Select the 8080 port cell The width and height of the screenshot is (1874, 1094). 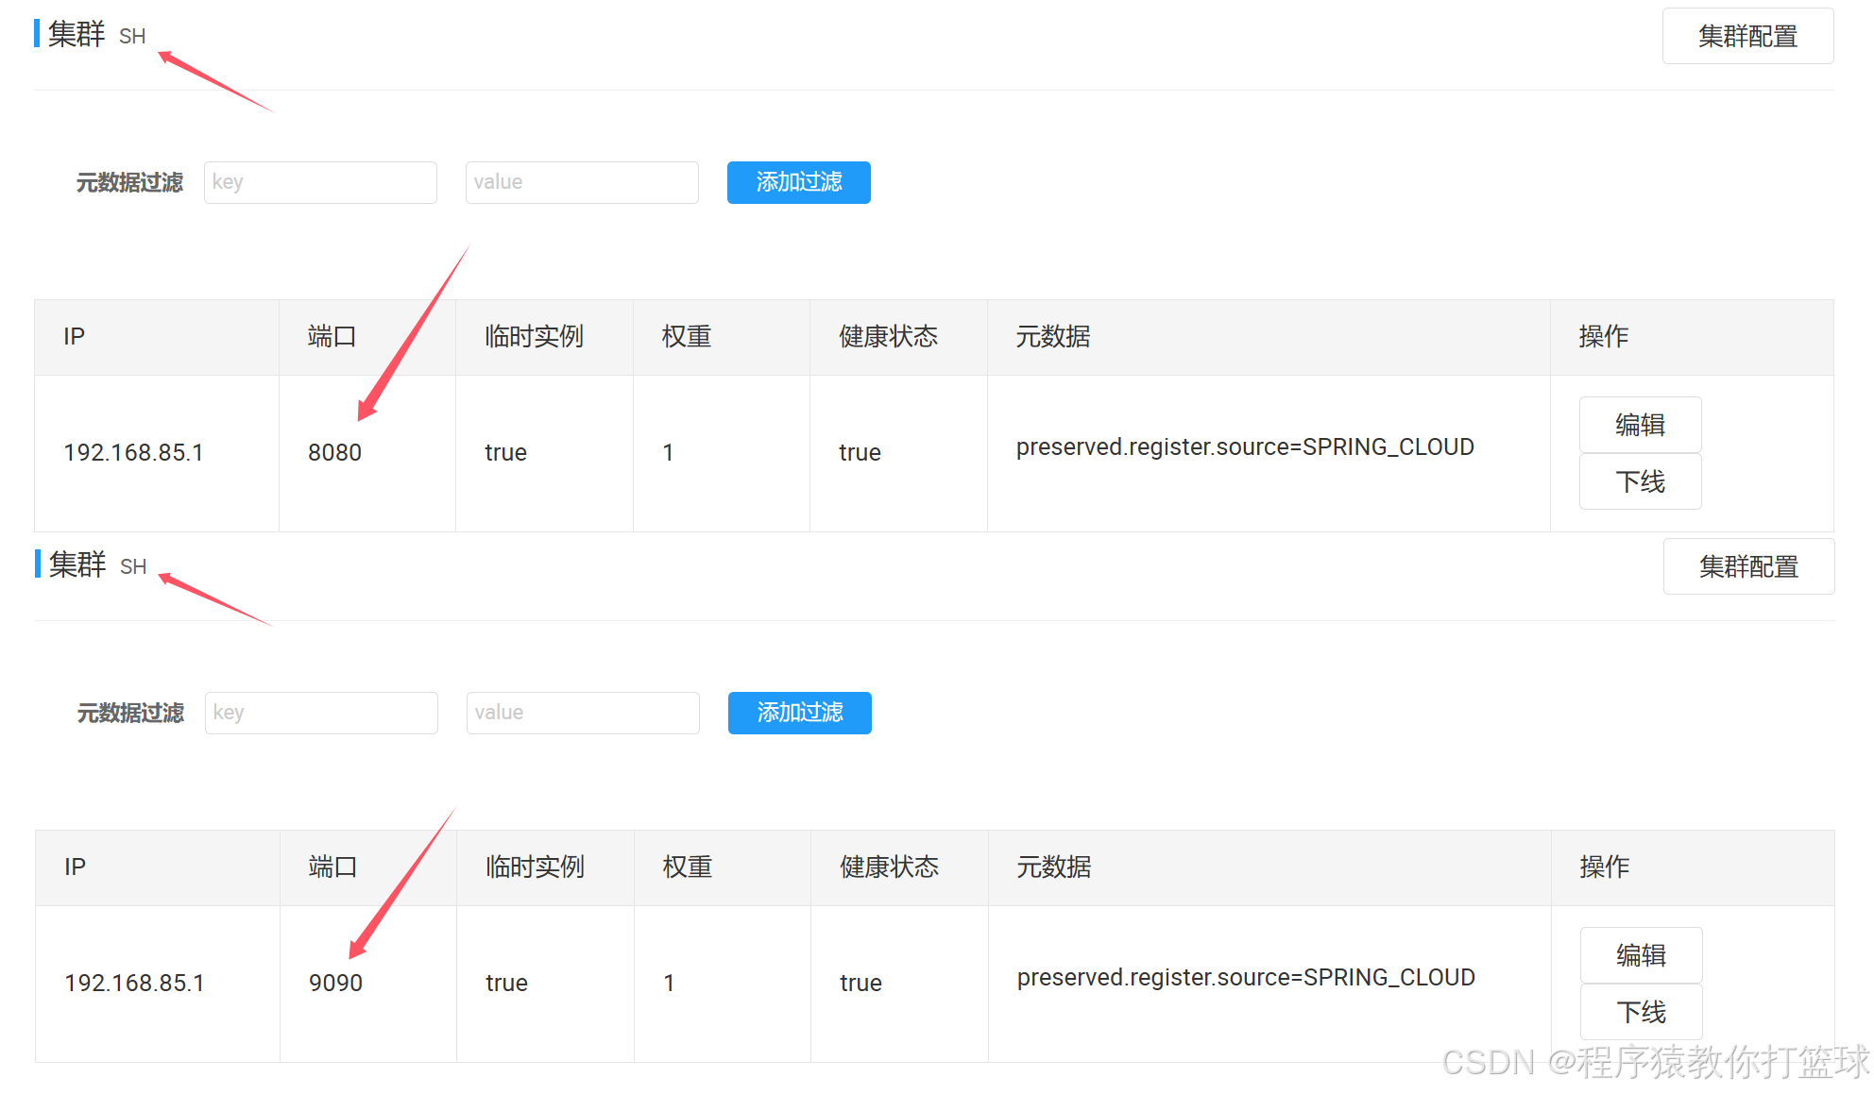coord(334,453)
